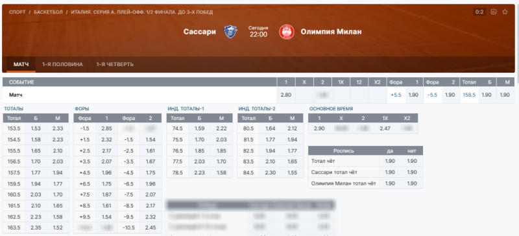Click the Олимпия Милан team logo
Image resolution: width=519 pixels, height=236 pixels.
pos(286,32)
